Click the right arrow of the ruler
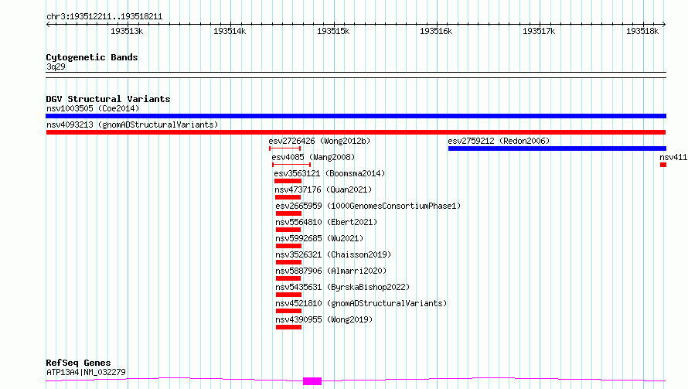Screen dimensions: 688x389 pos(664,24)
